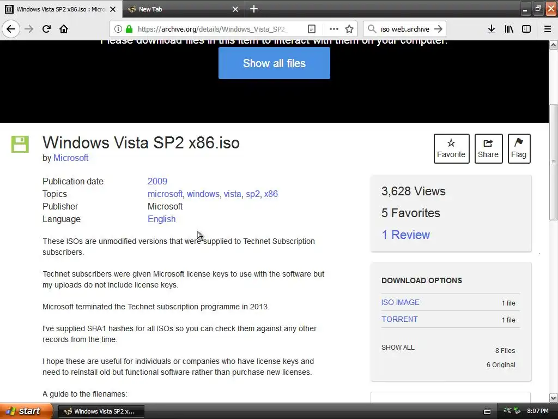Click SHOW ALL download options
The height and width of the screenshot is (419, 558).
398,348
